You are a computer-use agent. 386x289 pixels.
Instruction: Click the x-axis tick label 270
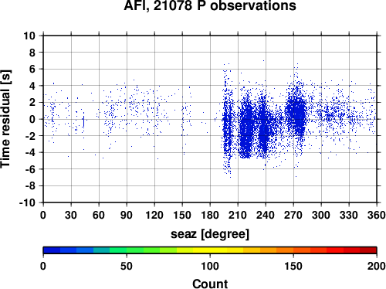(293, 215)
